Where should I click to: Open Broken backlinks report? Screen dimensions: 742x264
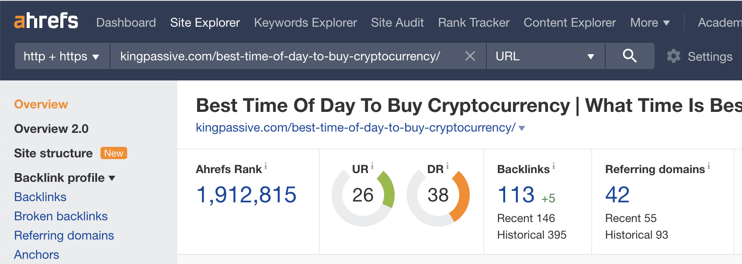(61, 216)
